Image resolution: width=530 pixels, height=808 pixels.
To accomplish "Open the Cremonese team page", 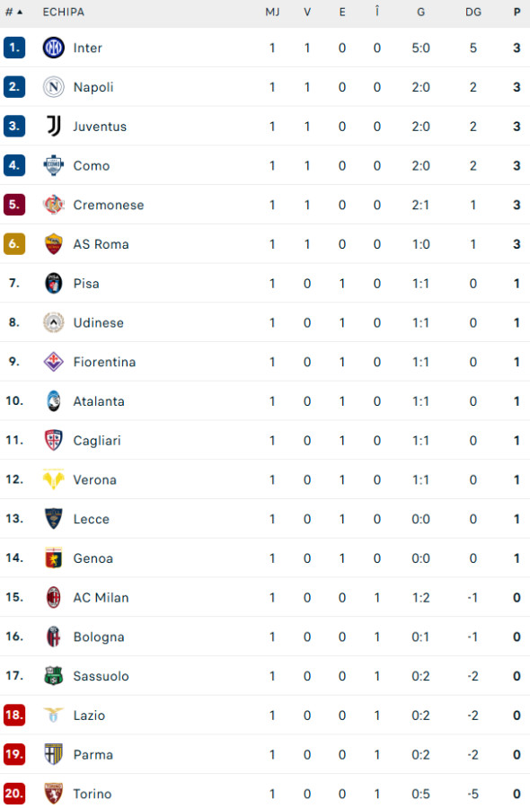I will (109, 205).
